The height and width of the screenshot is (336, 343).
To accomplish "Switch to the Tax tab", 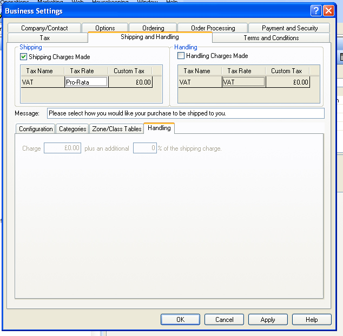I will [x=45, y=38].
